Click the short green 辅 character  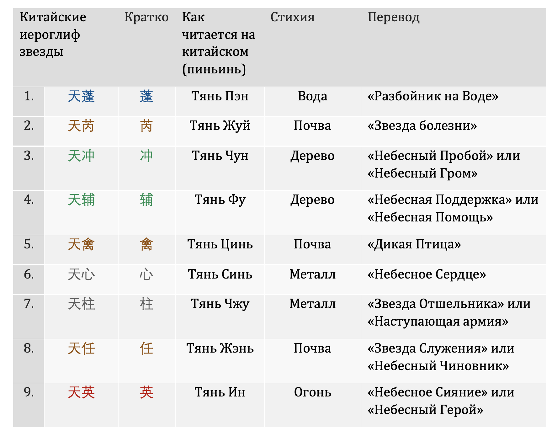(146, 200)
